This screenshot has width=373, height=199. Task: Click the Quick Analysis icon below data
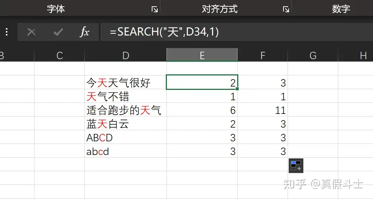coord(296,165)
